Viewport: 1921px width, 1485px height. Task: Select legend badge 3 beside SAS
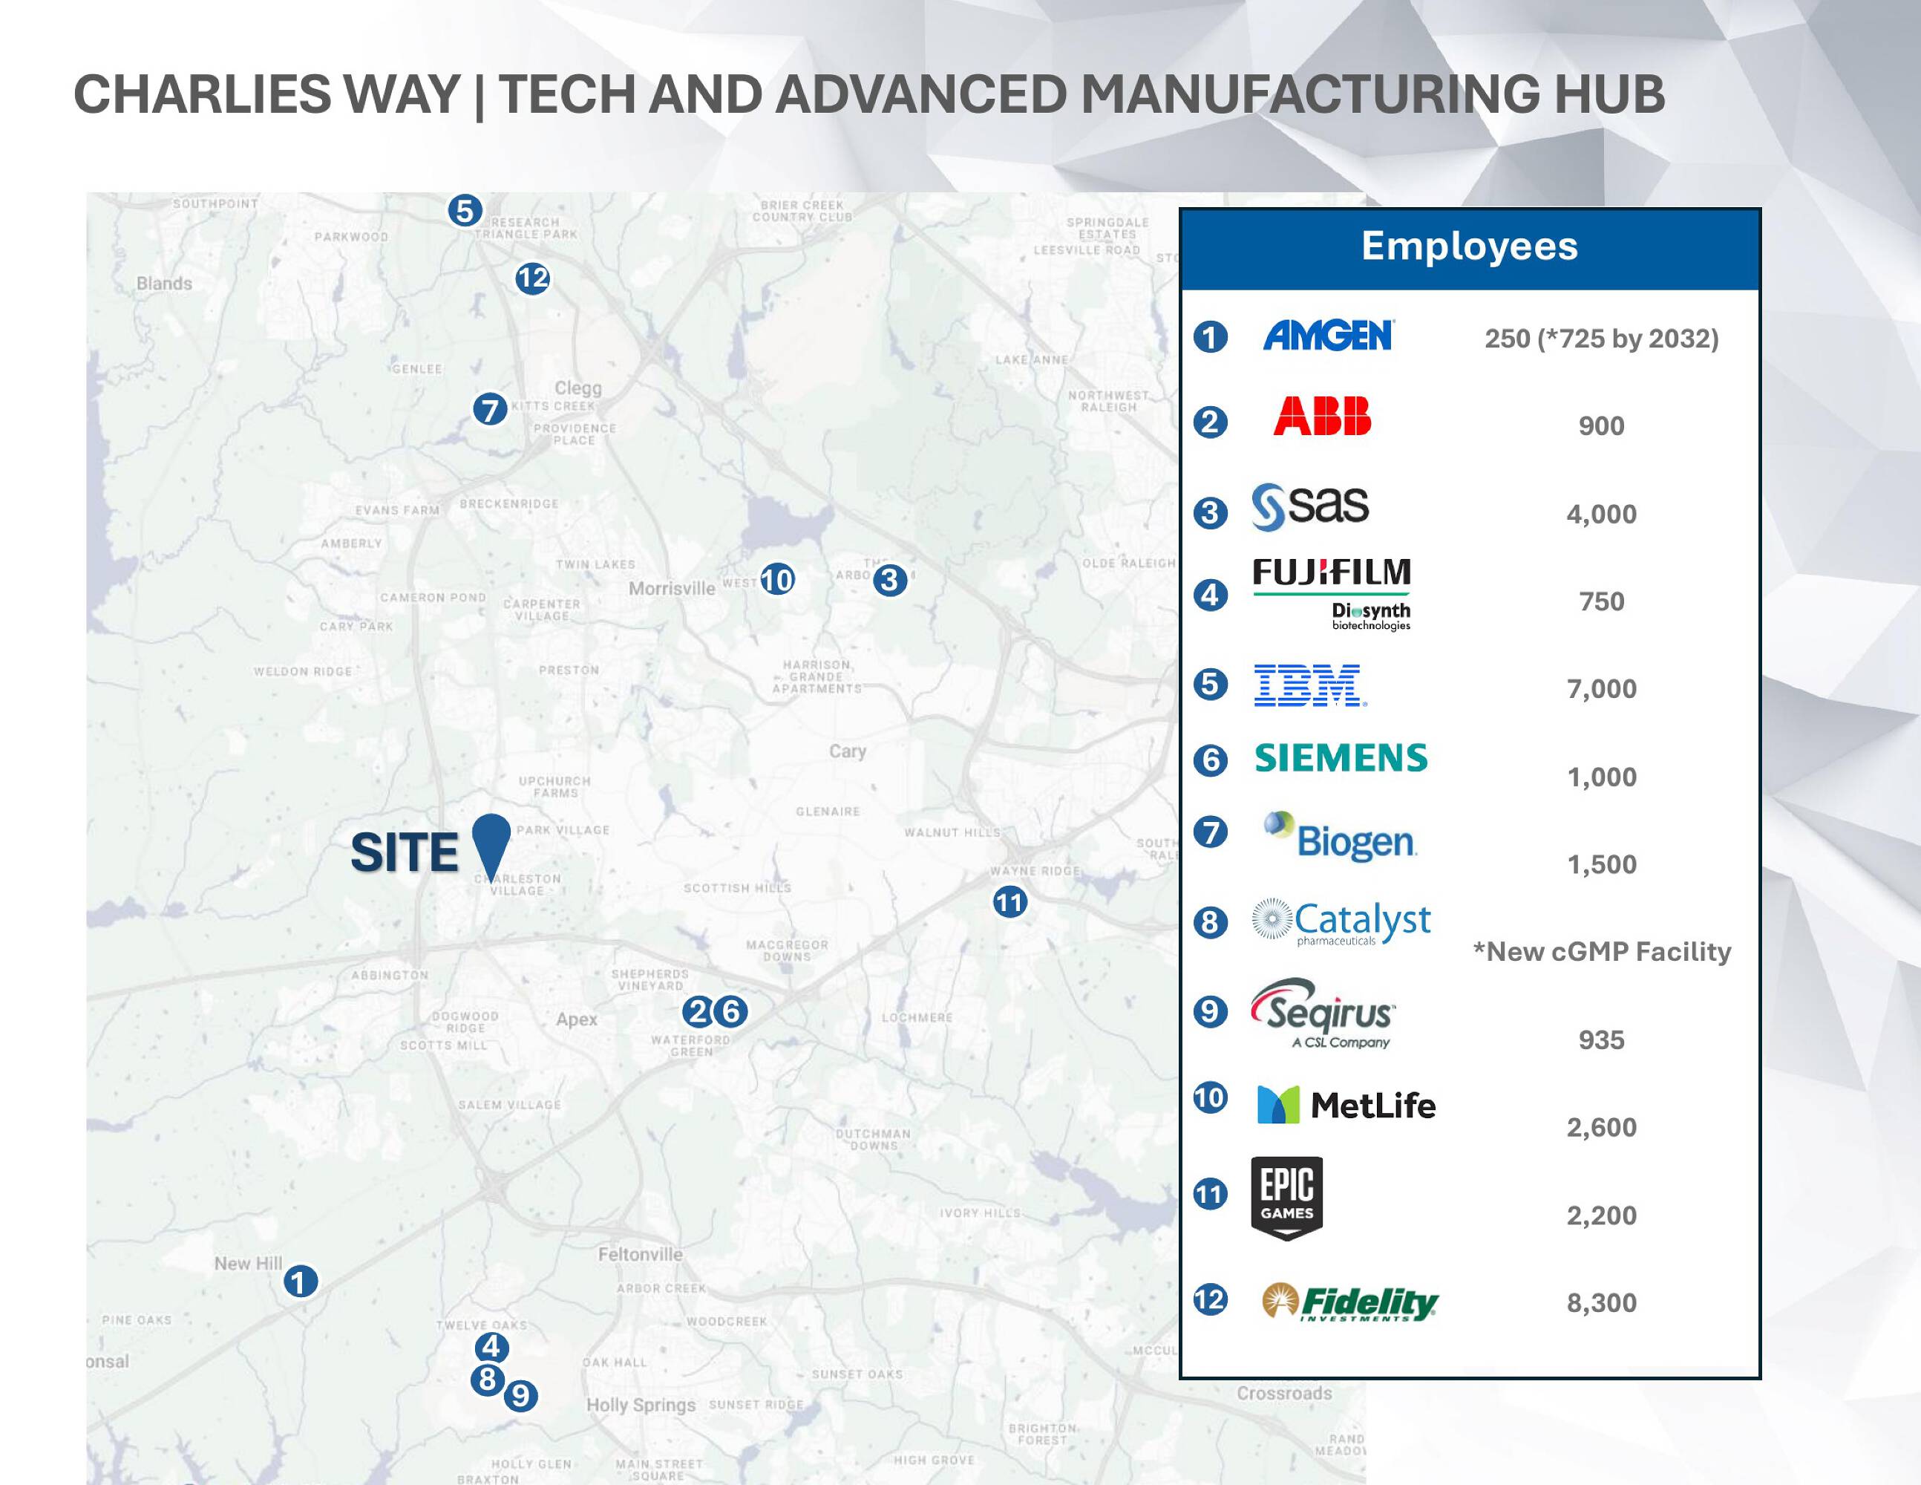point(1211,513)
